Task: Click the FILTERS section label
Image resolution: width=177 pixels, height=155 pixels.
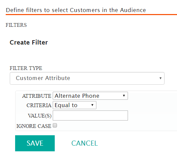Action: [16, 25]
